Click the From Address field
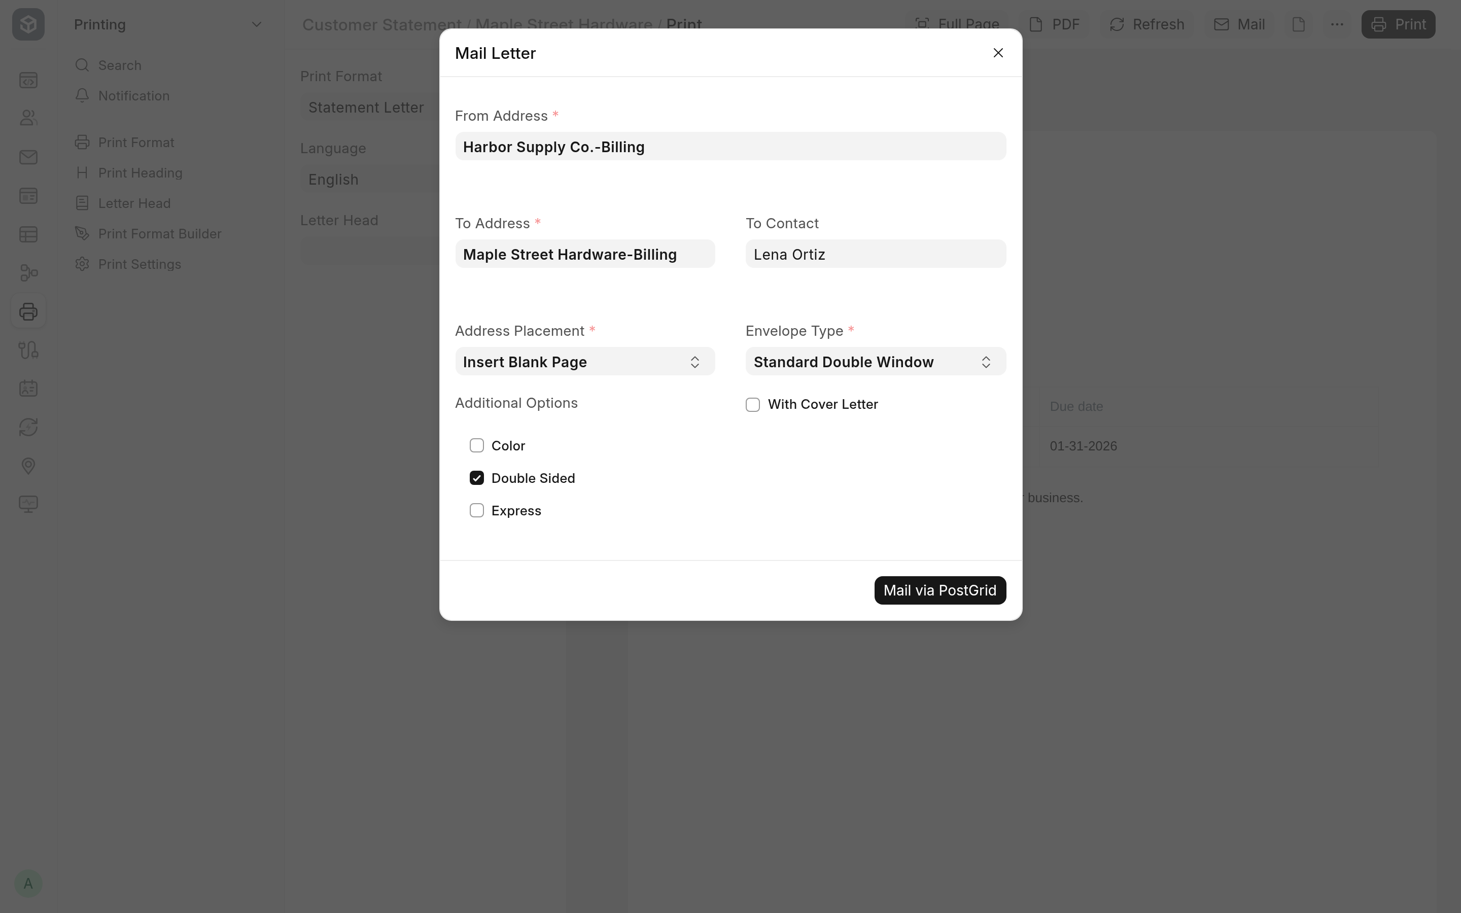Viewport: 1461px width, 913px height. coord(730,147)
